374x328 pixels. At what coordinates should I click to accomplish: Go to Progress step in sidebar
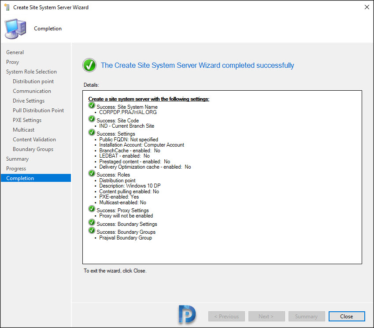[16, 169]
